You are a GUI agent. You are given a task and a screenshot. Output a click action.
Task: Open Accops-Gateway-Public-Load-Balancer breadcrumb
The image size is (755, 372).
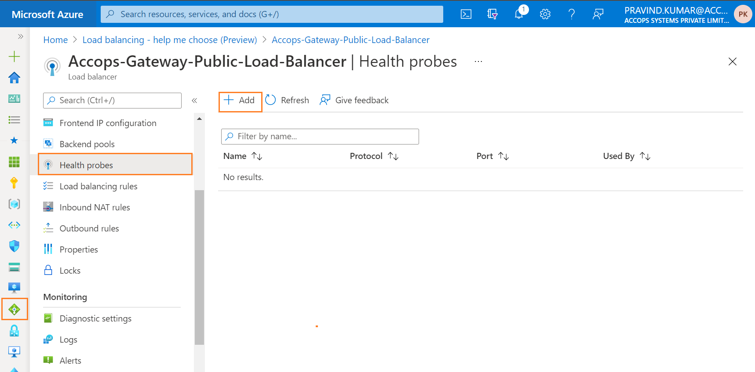coord(350,40)
